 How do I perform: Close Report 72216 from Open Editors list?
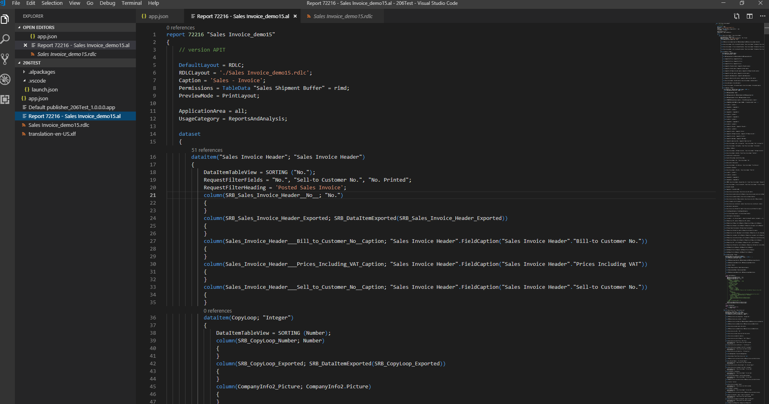[25, 45]
